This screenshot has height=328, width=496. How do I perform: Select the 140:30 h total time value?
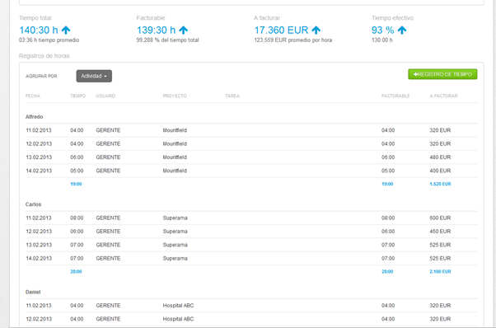point(39,30)
